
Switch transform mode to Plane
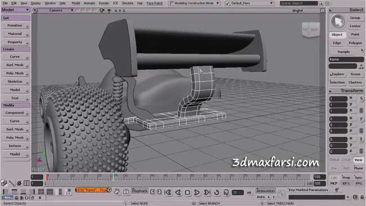pos(358,168)
